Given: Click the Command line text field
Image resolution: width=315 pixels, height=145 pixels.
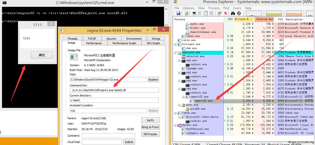Looking at the screenshot, I should [114, 90].
